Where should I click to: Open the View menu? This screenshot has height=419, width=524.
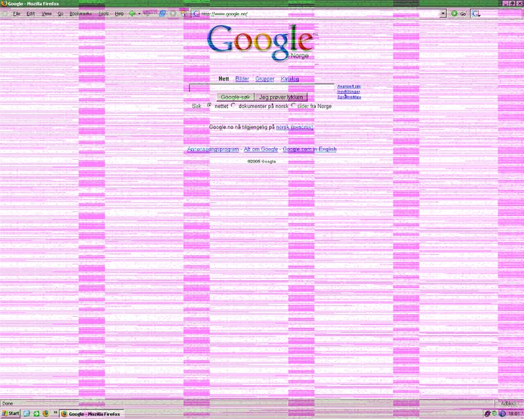(47, 14)
